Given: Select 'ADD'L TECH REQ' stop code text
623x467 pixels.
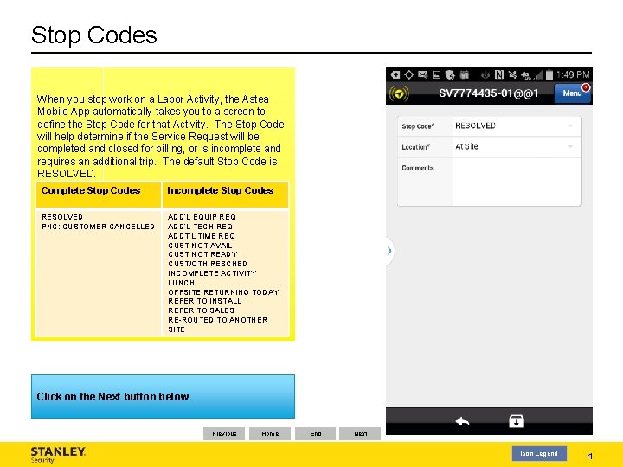Looking at the screenshot, I should [x=200, y=227].
